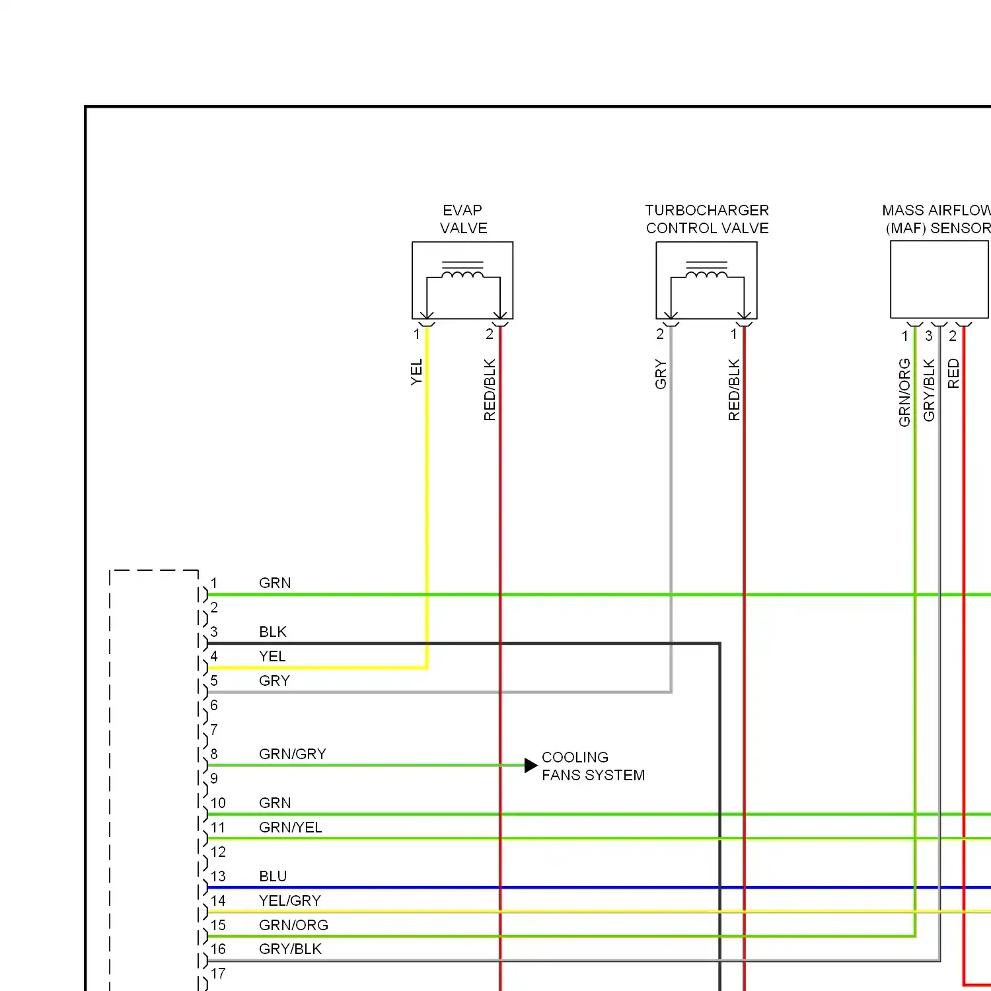The height and width of the screenshot is (991, 991).
Task: Click pin number 2 under turbocharger control valve
Action: click(x=660, y=334)
